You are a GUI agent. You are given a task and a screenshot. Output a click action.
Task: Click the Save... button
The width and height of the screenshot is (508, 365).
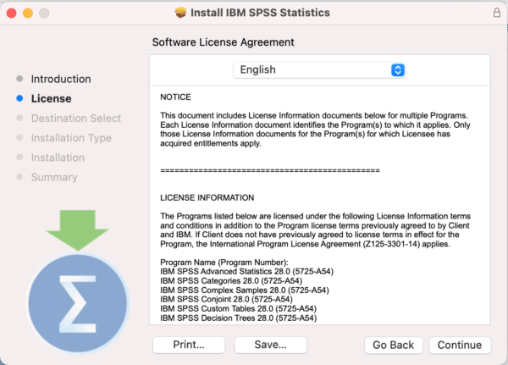click(x=271, y=345)
